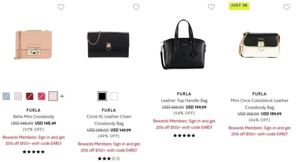Select the light blue color swatch
The width and height of the screenshot is (305, 163).
(6, 96)
